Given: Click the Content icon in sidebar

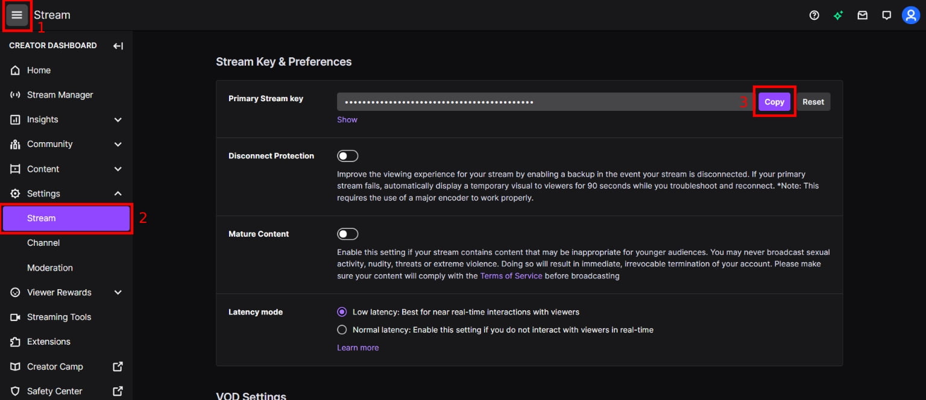Looking at the screenshot, I should point(16,169).
